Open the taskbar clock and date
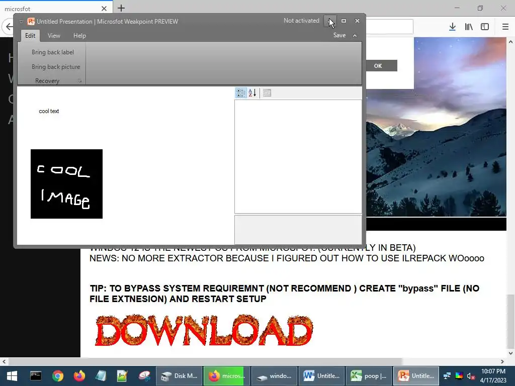515x386 pixels. click(493, 376)
